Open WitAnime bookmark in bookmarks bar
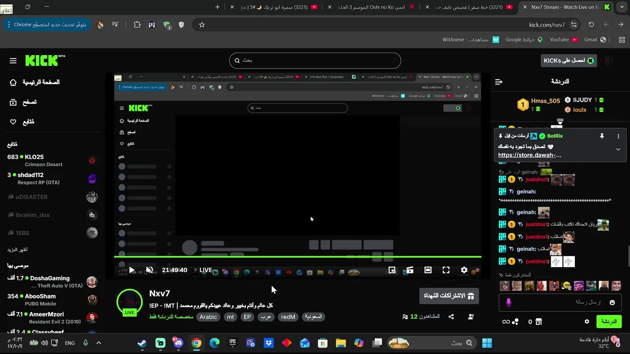This screenshot has height=354, width=630. click(471, 39)
